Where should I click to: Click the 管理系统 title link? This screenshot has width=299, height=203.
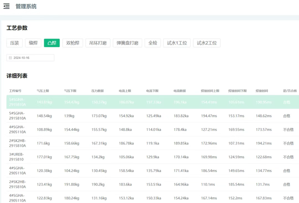25,6
